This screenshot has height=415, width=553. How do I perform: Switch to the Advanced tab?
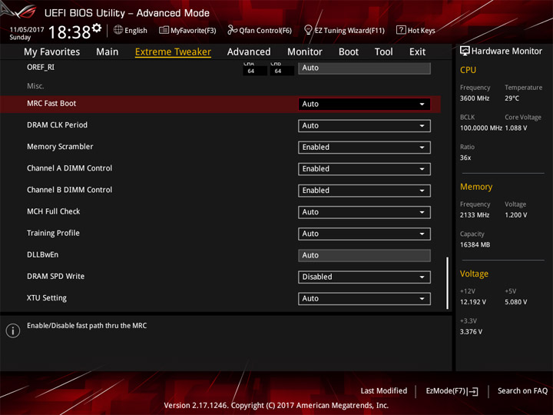click(x=249, y=52)
